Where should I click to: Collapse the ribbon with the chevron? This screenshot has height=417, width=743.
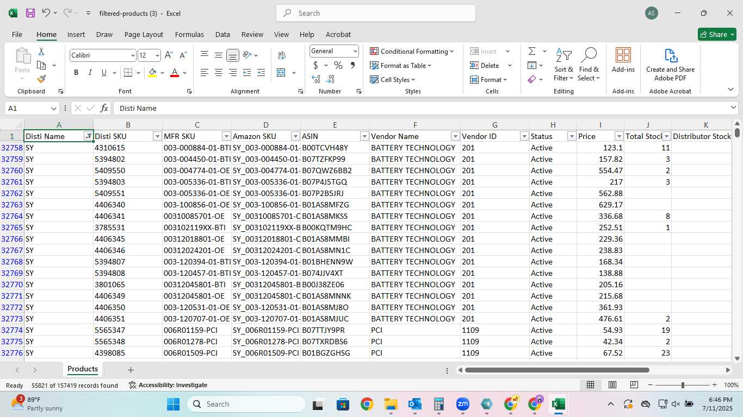coord(730,90)
